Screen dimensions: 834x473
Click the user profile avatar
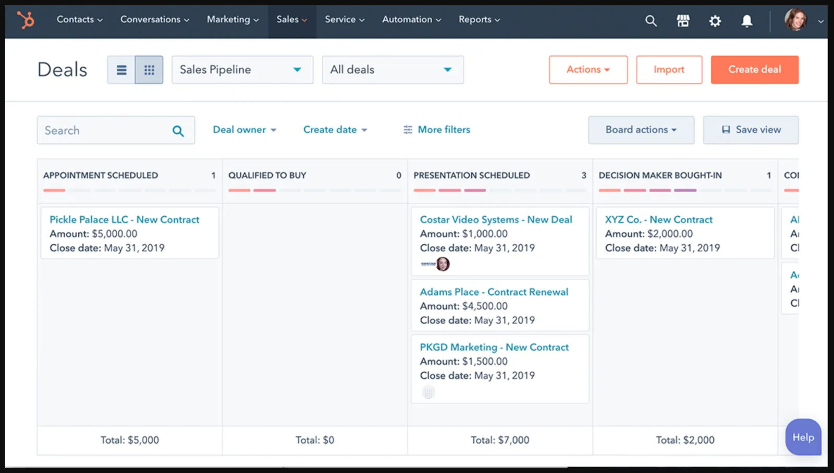(x=795, y=20)
